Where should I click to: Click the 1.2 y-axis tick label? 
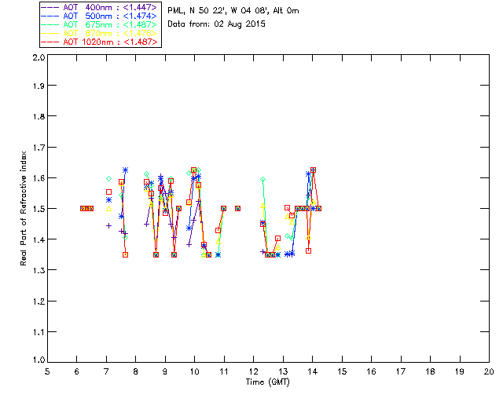click(x=39, y=301)
